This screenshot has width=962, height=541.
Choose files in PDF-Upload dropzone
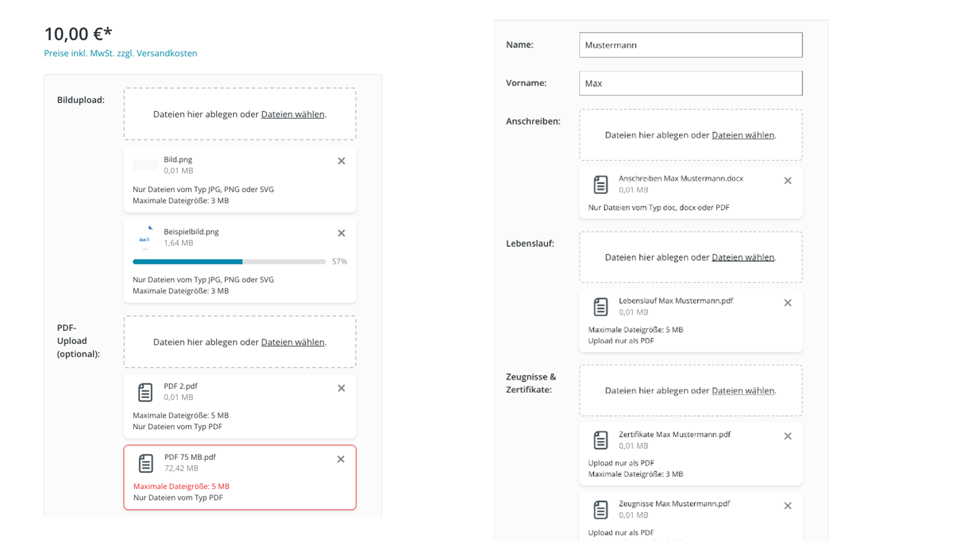click(293, 342)
